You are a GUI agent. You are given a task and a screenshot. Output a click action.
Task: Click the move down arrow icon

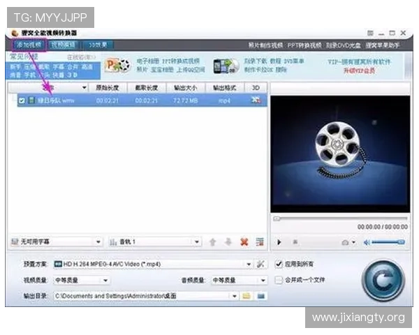[x=228, y=242]
